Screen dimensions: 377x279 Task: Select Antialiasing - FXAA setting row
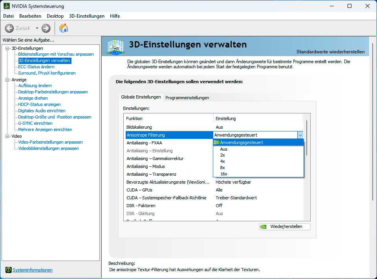(169, 143)
